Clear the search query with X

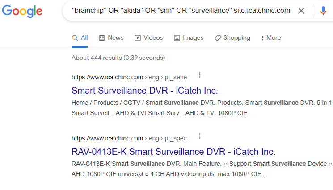point(301,11)
